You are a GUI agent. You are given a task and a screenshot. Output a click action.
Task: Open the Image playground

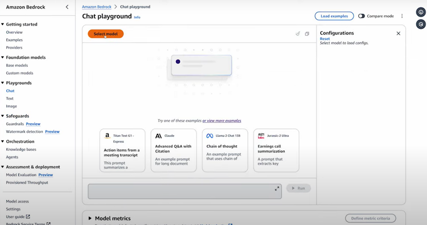[x=11, y=106]
